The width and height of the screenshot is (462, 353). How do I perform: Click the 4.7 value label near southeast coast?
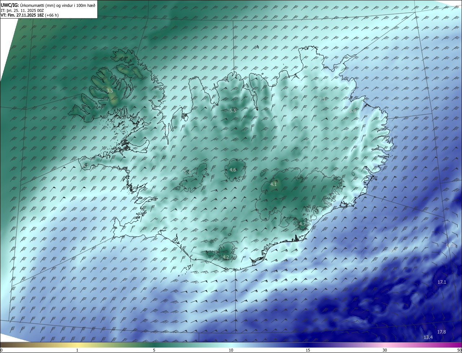tap(302, 224)
